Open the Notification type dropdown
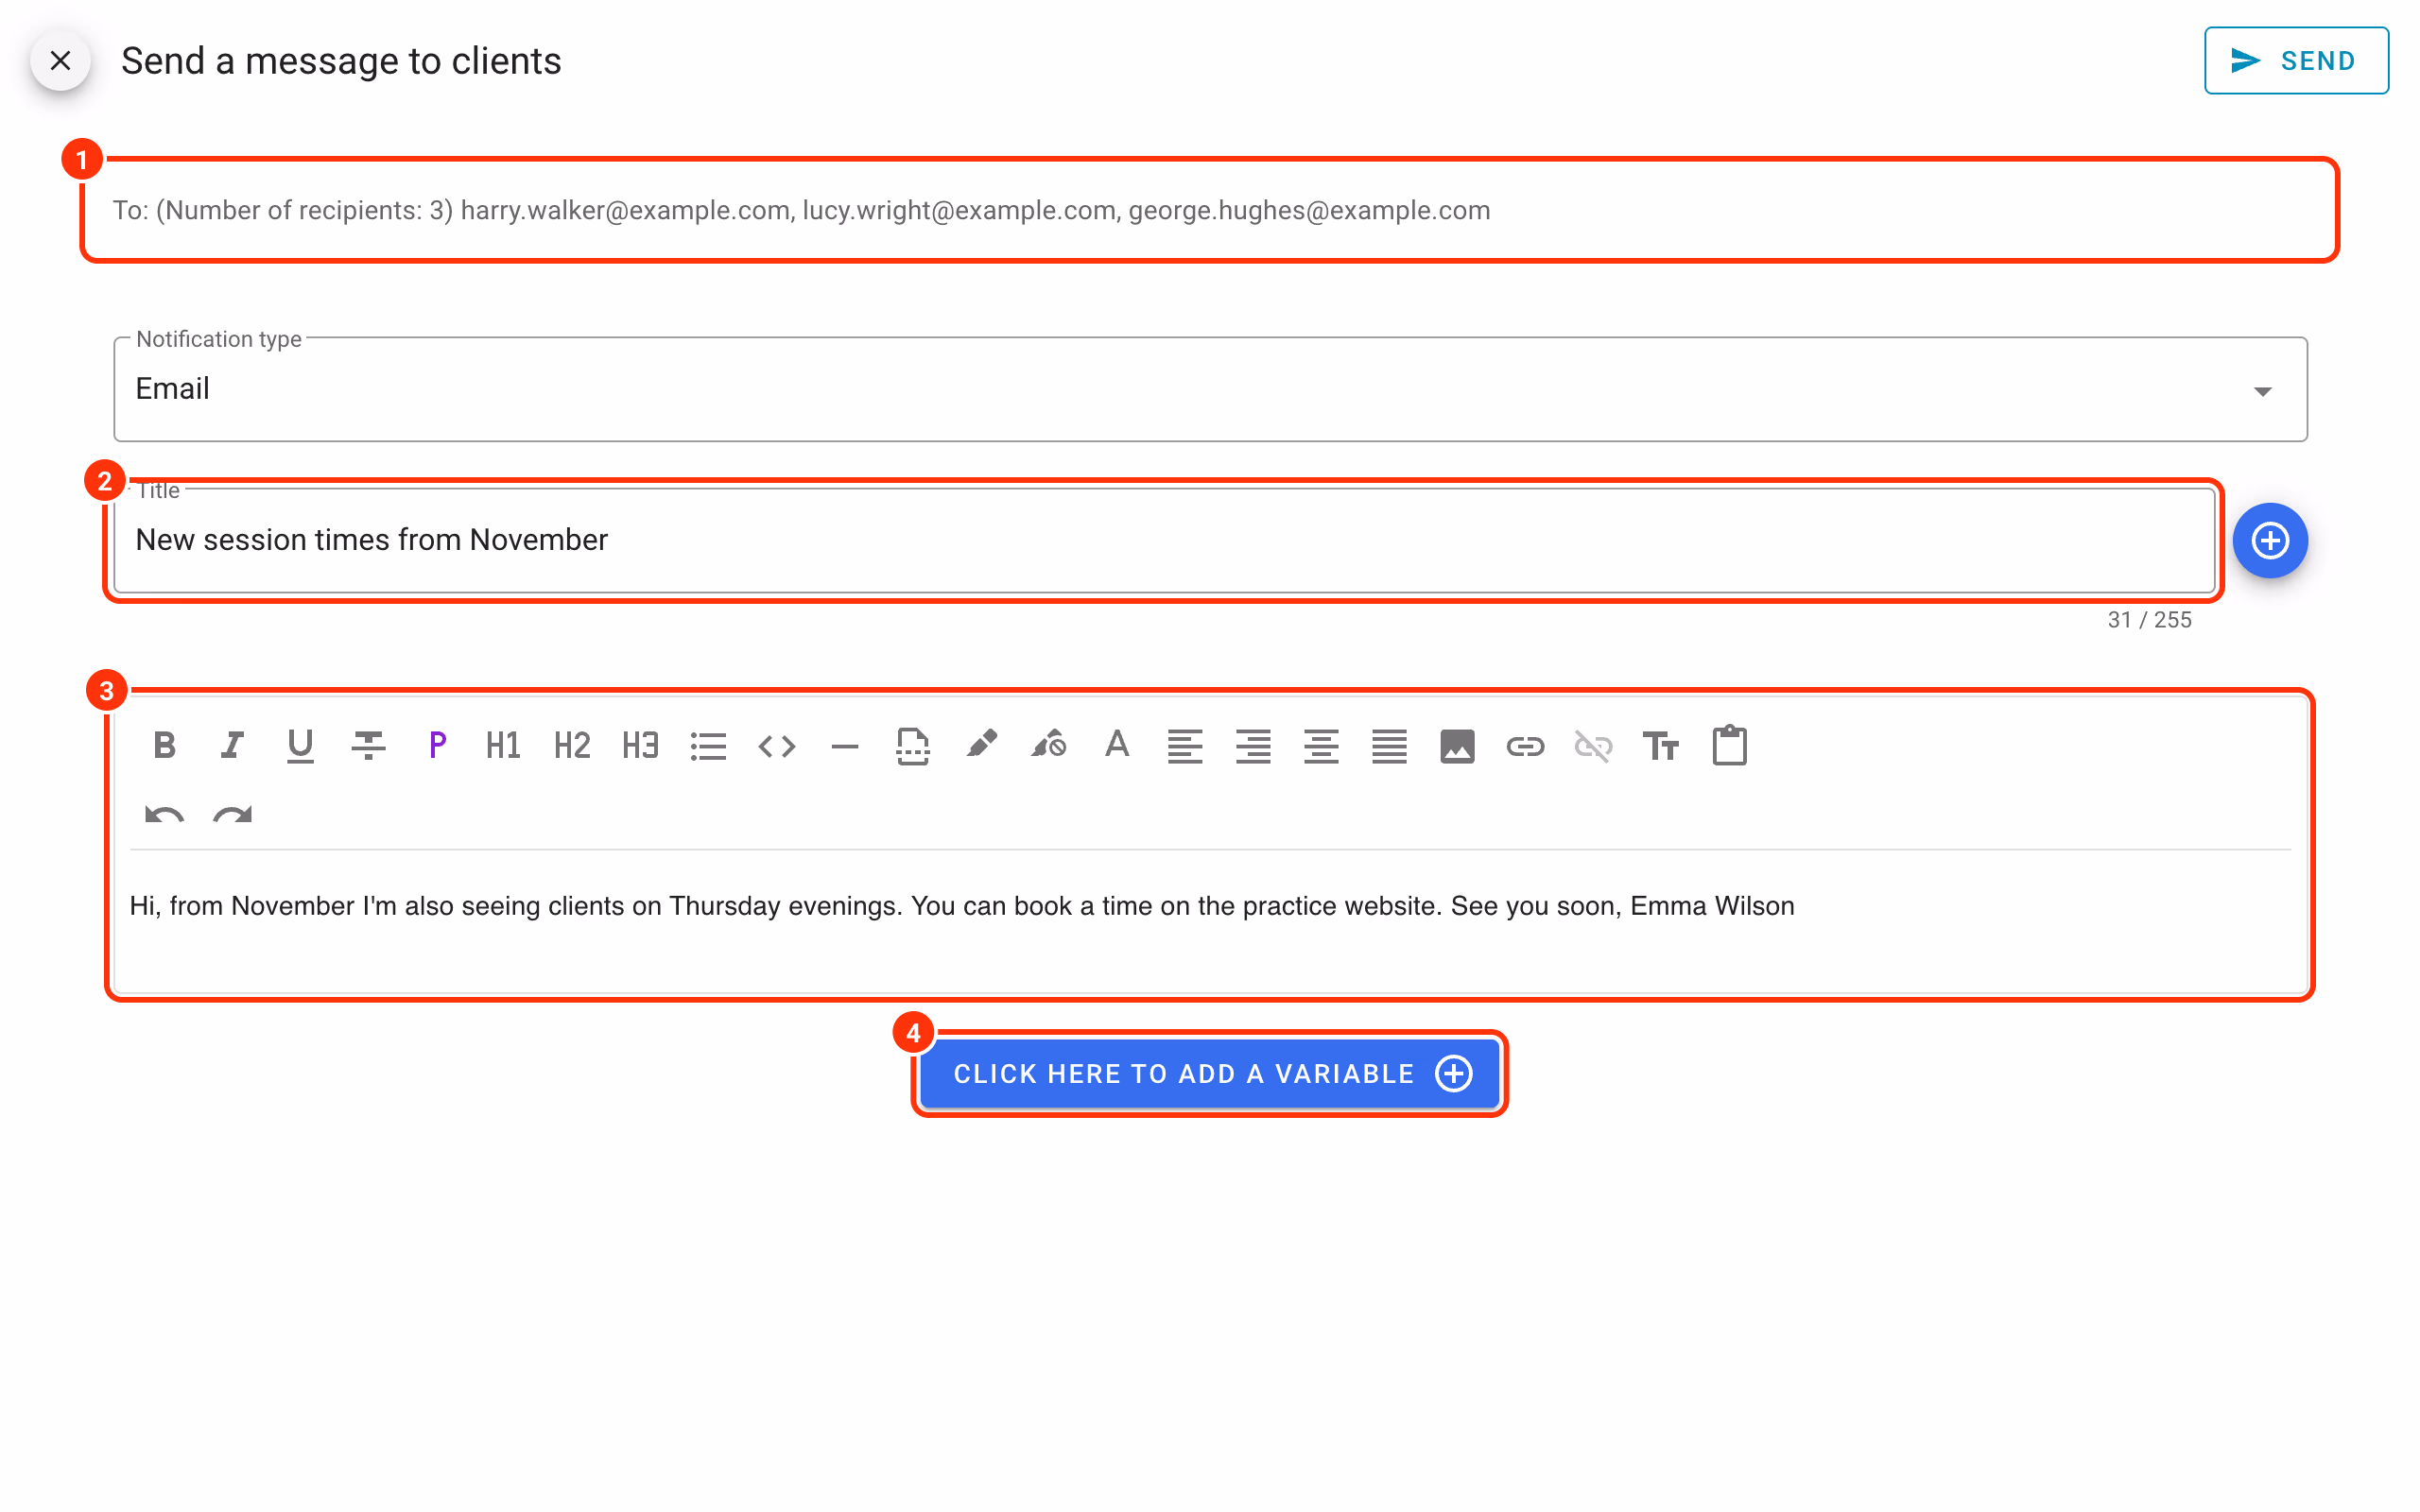This screenshot has width=2420, height=1512. tap(1210, 389)
